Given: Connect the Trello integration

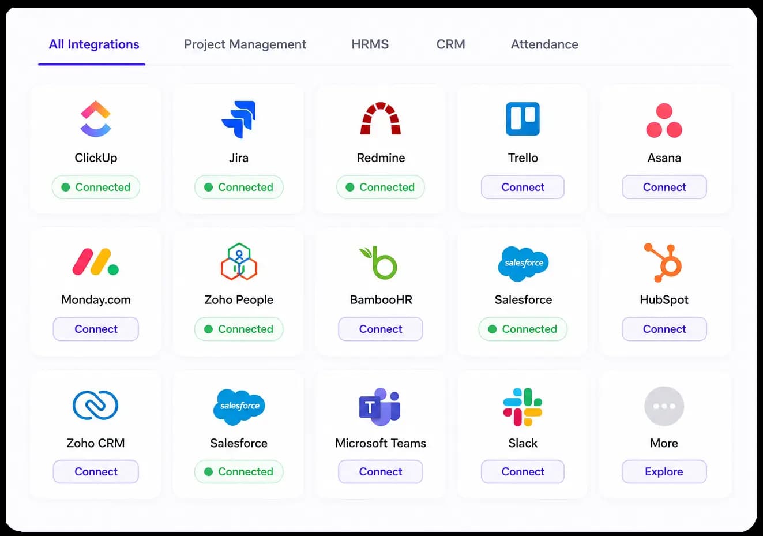Looking at the screenshot, I should (x=523, y=187).
